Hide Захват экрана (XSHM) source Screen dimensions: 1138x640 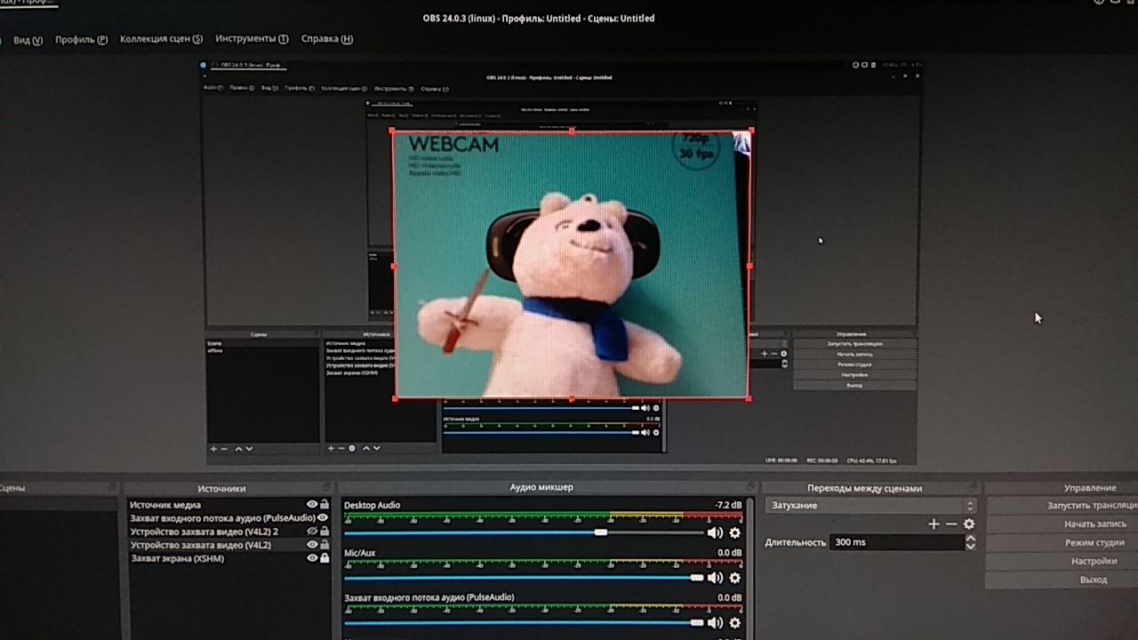click(x=312, y=558)
